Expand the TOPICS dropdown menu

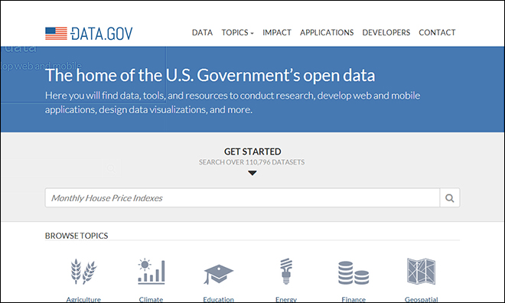[x=238, y=33]
